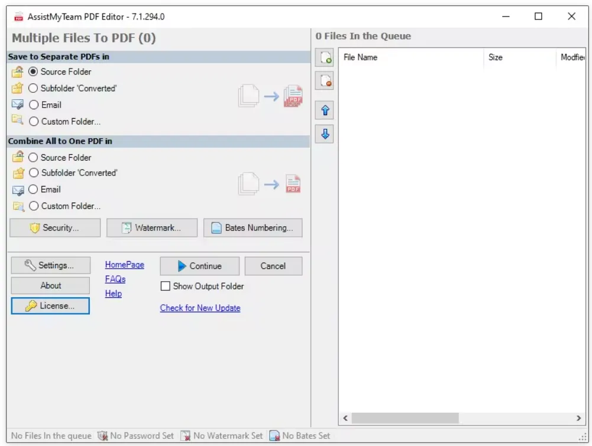Open the HomePage link
Viewport: 592px width, 446px height.
coord(125,265)
